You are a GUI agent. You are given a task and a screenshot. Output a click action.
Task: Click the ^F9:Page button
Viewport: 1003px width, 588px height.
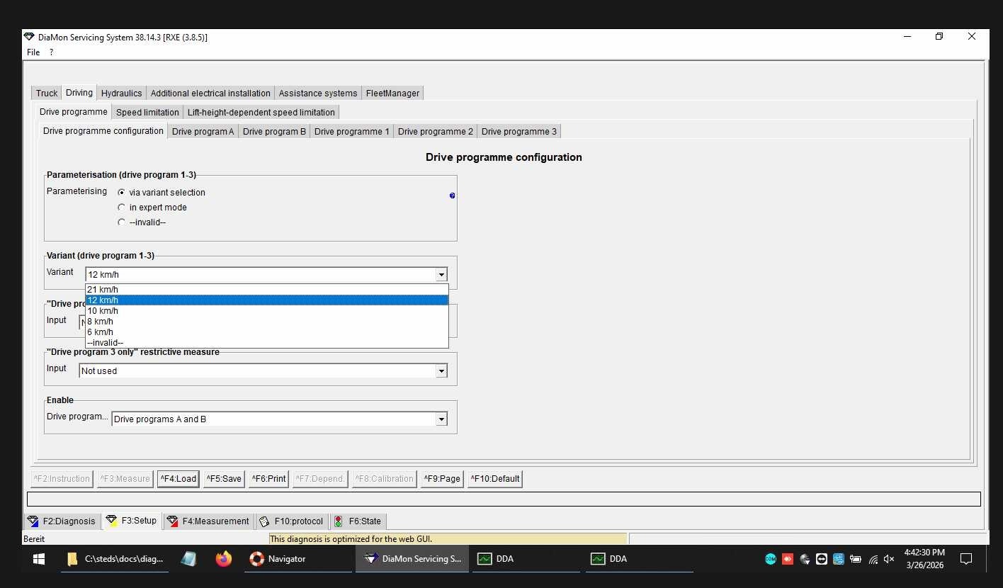click(442, 479)
